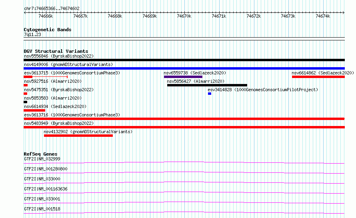Open nsv4149006 (gnomADStructuralVariants) label
The image size is (356, 218).
pos(68,64)
